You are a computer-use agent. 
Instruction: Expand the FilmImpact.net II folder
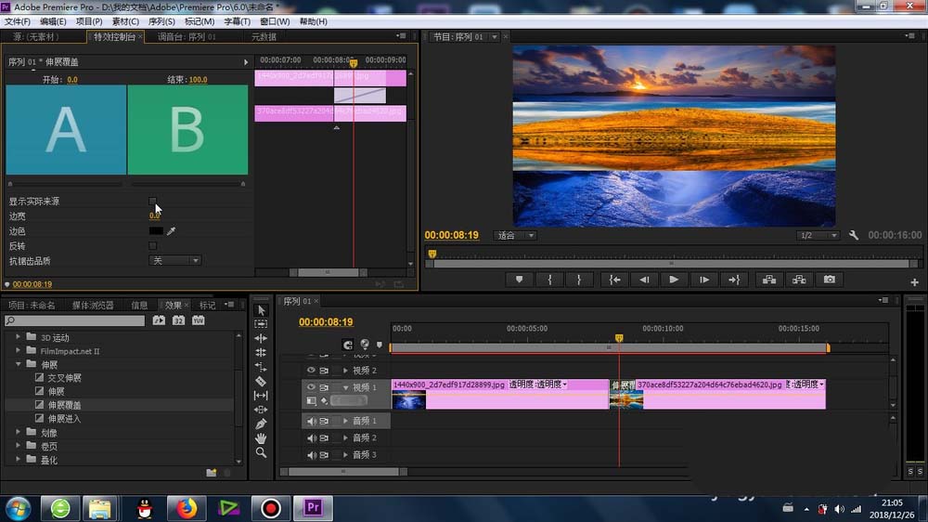[18, 350]
